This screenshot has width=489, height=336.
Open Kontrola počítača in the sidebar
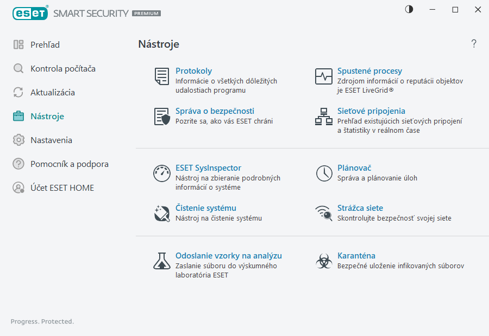pos(62,68)
